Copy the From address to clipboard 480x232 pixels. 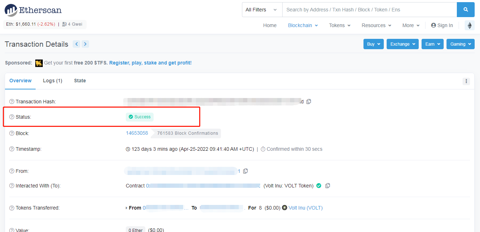click(x=246, y=171)
